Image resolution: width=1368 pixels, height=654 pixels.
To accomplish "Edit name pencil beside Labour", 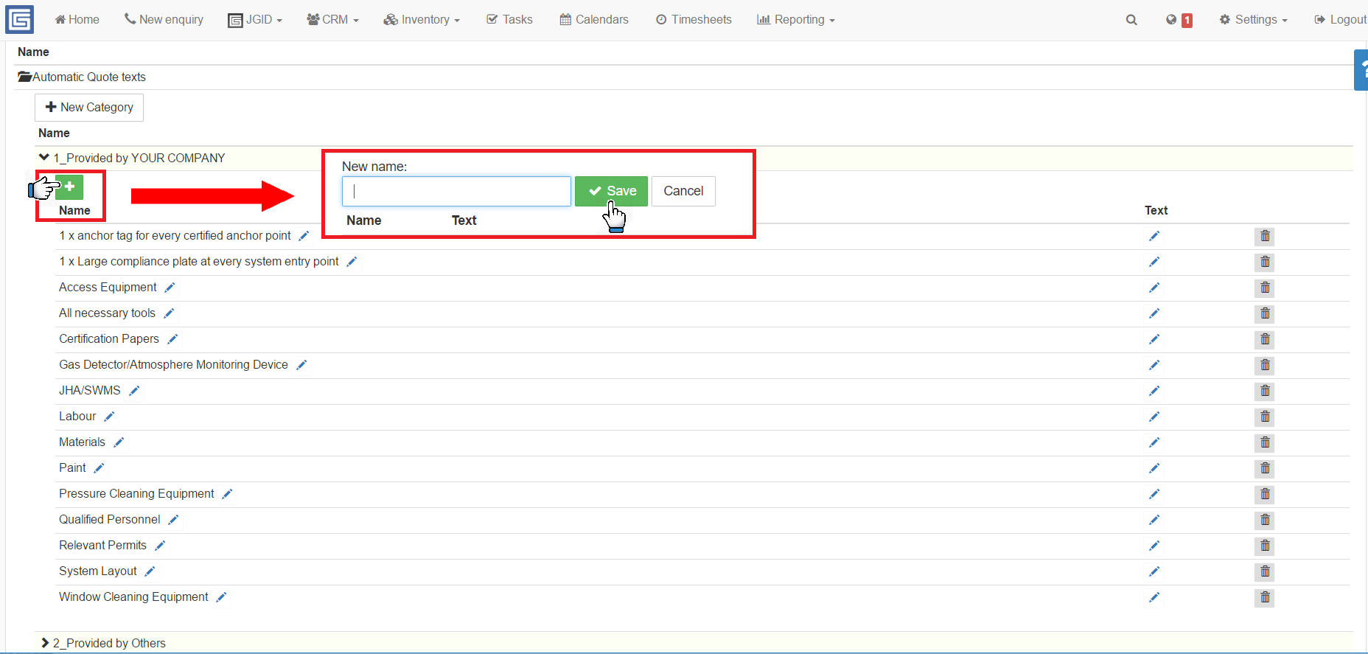I will point(109,417).
